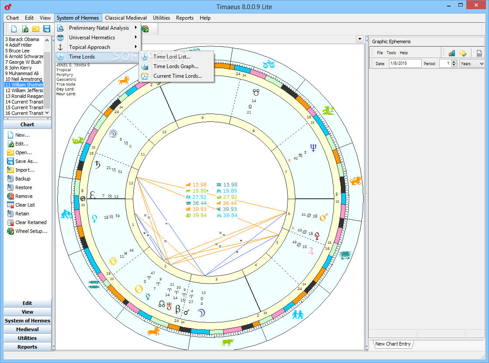Expand the Preliminary Natal Analysis submenu
Viewport: 489px width, 363px height.
pos(135,28)
